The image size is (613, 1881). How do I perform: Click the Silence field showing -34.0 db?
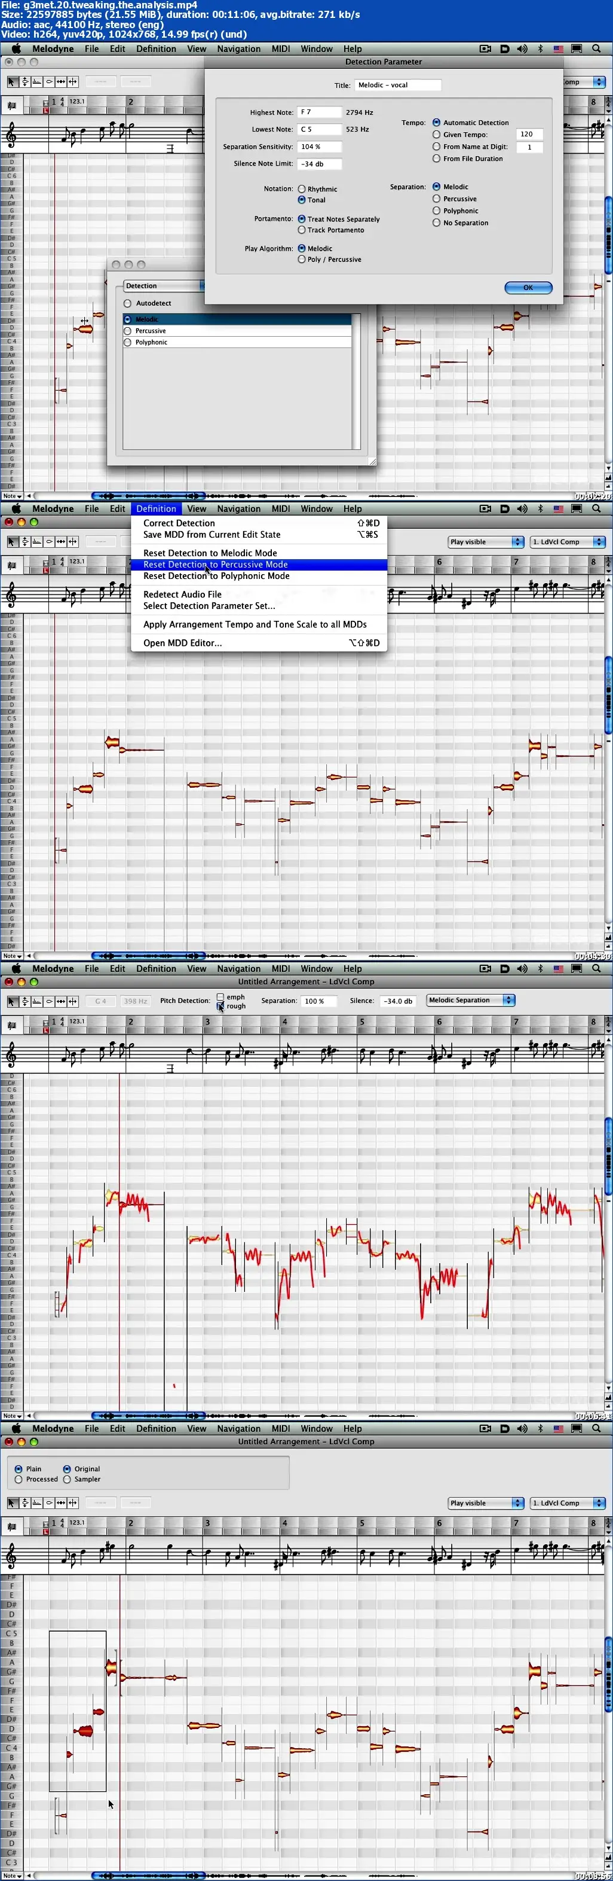point(398,1001)
